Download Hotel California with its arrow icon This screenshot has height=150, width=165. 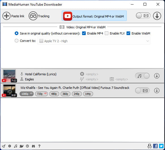pyautogui.click(x=157, y=76)
